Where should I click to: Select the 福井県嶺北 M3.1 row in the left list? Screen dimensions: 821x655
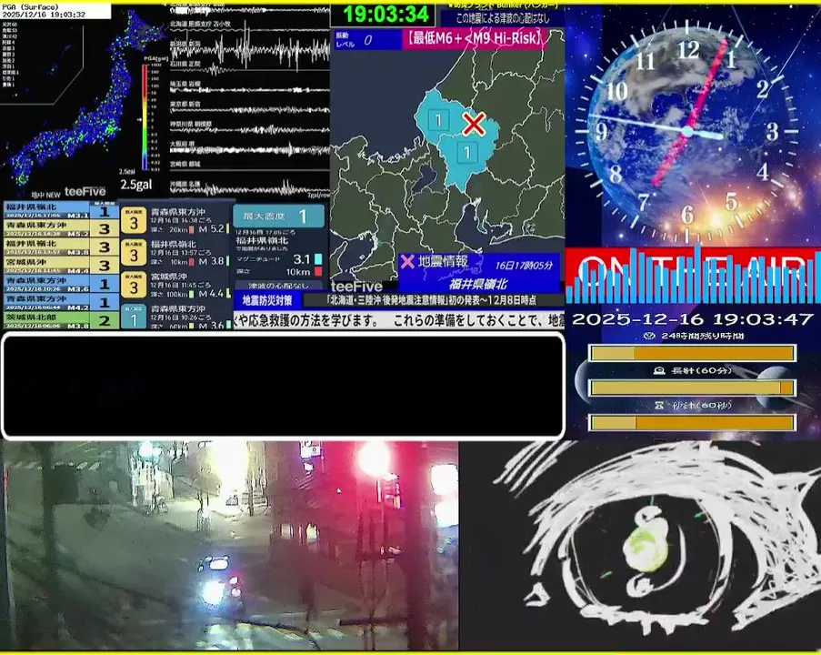[x=61, y=211]
